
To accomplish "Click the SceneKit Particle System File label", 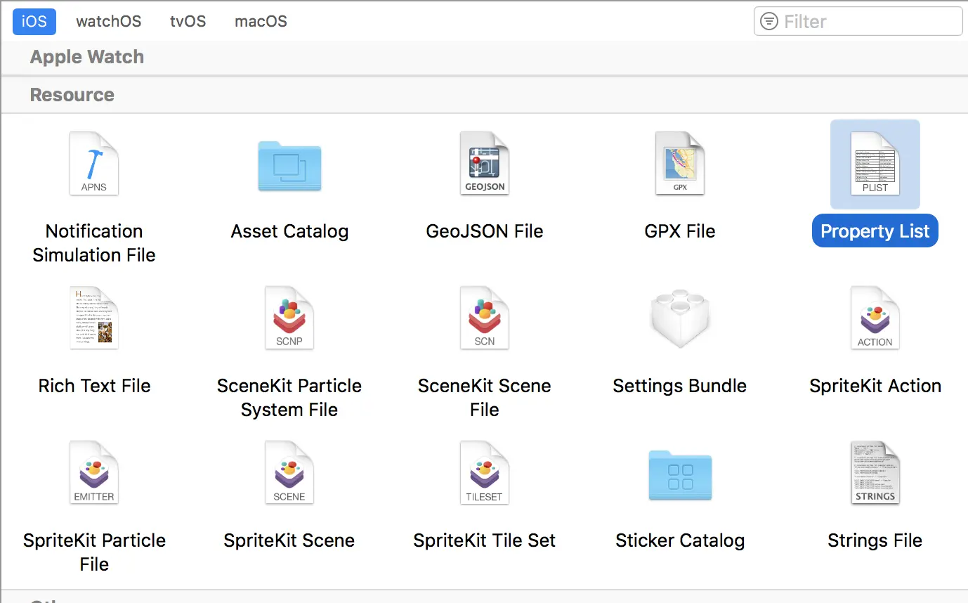I will click(289, 398).
